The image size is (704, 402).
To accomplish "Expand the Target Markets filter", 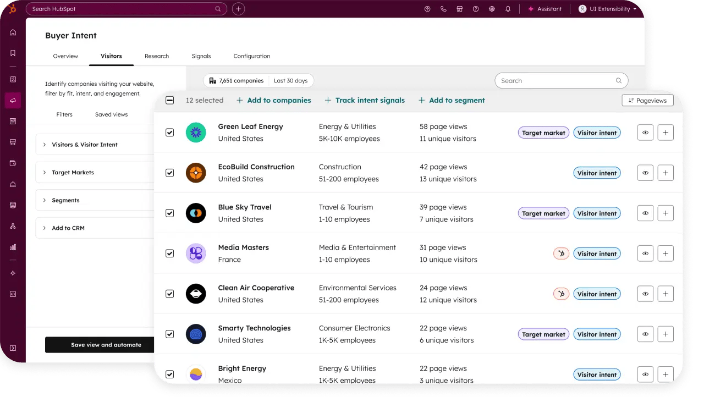I will pos(95,172).
